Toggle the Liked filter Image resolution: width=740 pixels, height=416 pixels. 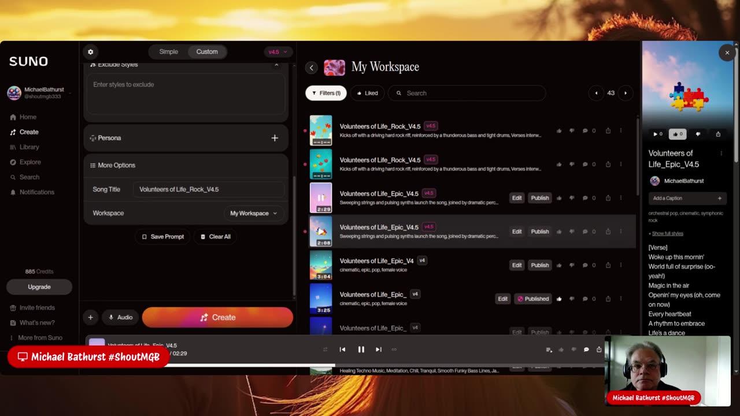pyautogui.click(x=367, y=93)
